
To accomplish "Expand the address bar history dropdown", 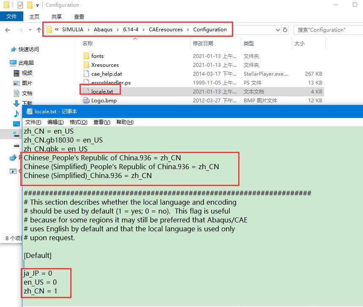I will (278, 30).
